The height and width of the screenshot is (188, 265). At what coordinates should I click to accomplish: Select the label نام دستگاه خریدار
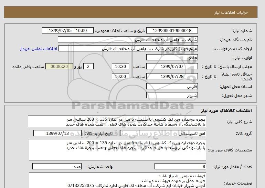tap(236, 40)
